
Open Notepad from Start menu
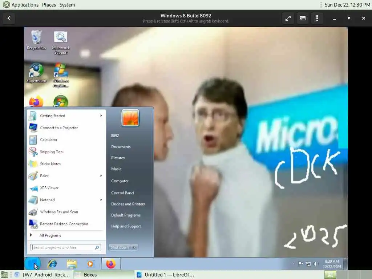62,200
